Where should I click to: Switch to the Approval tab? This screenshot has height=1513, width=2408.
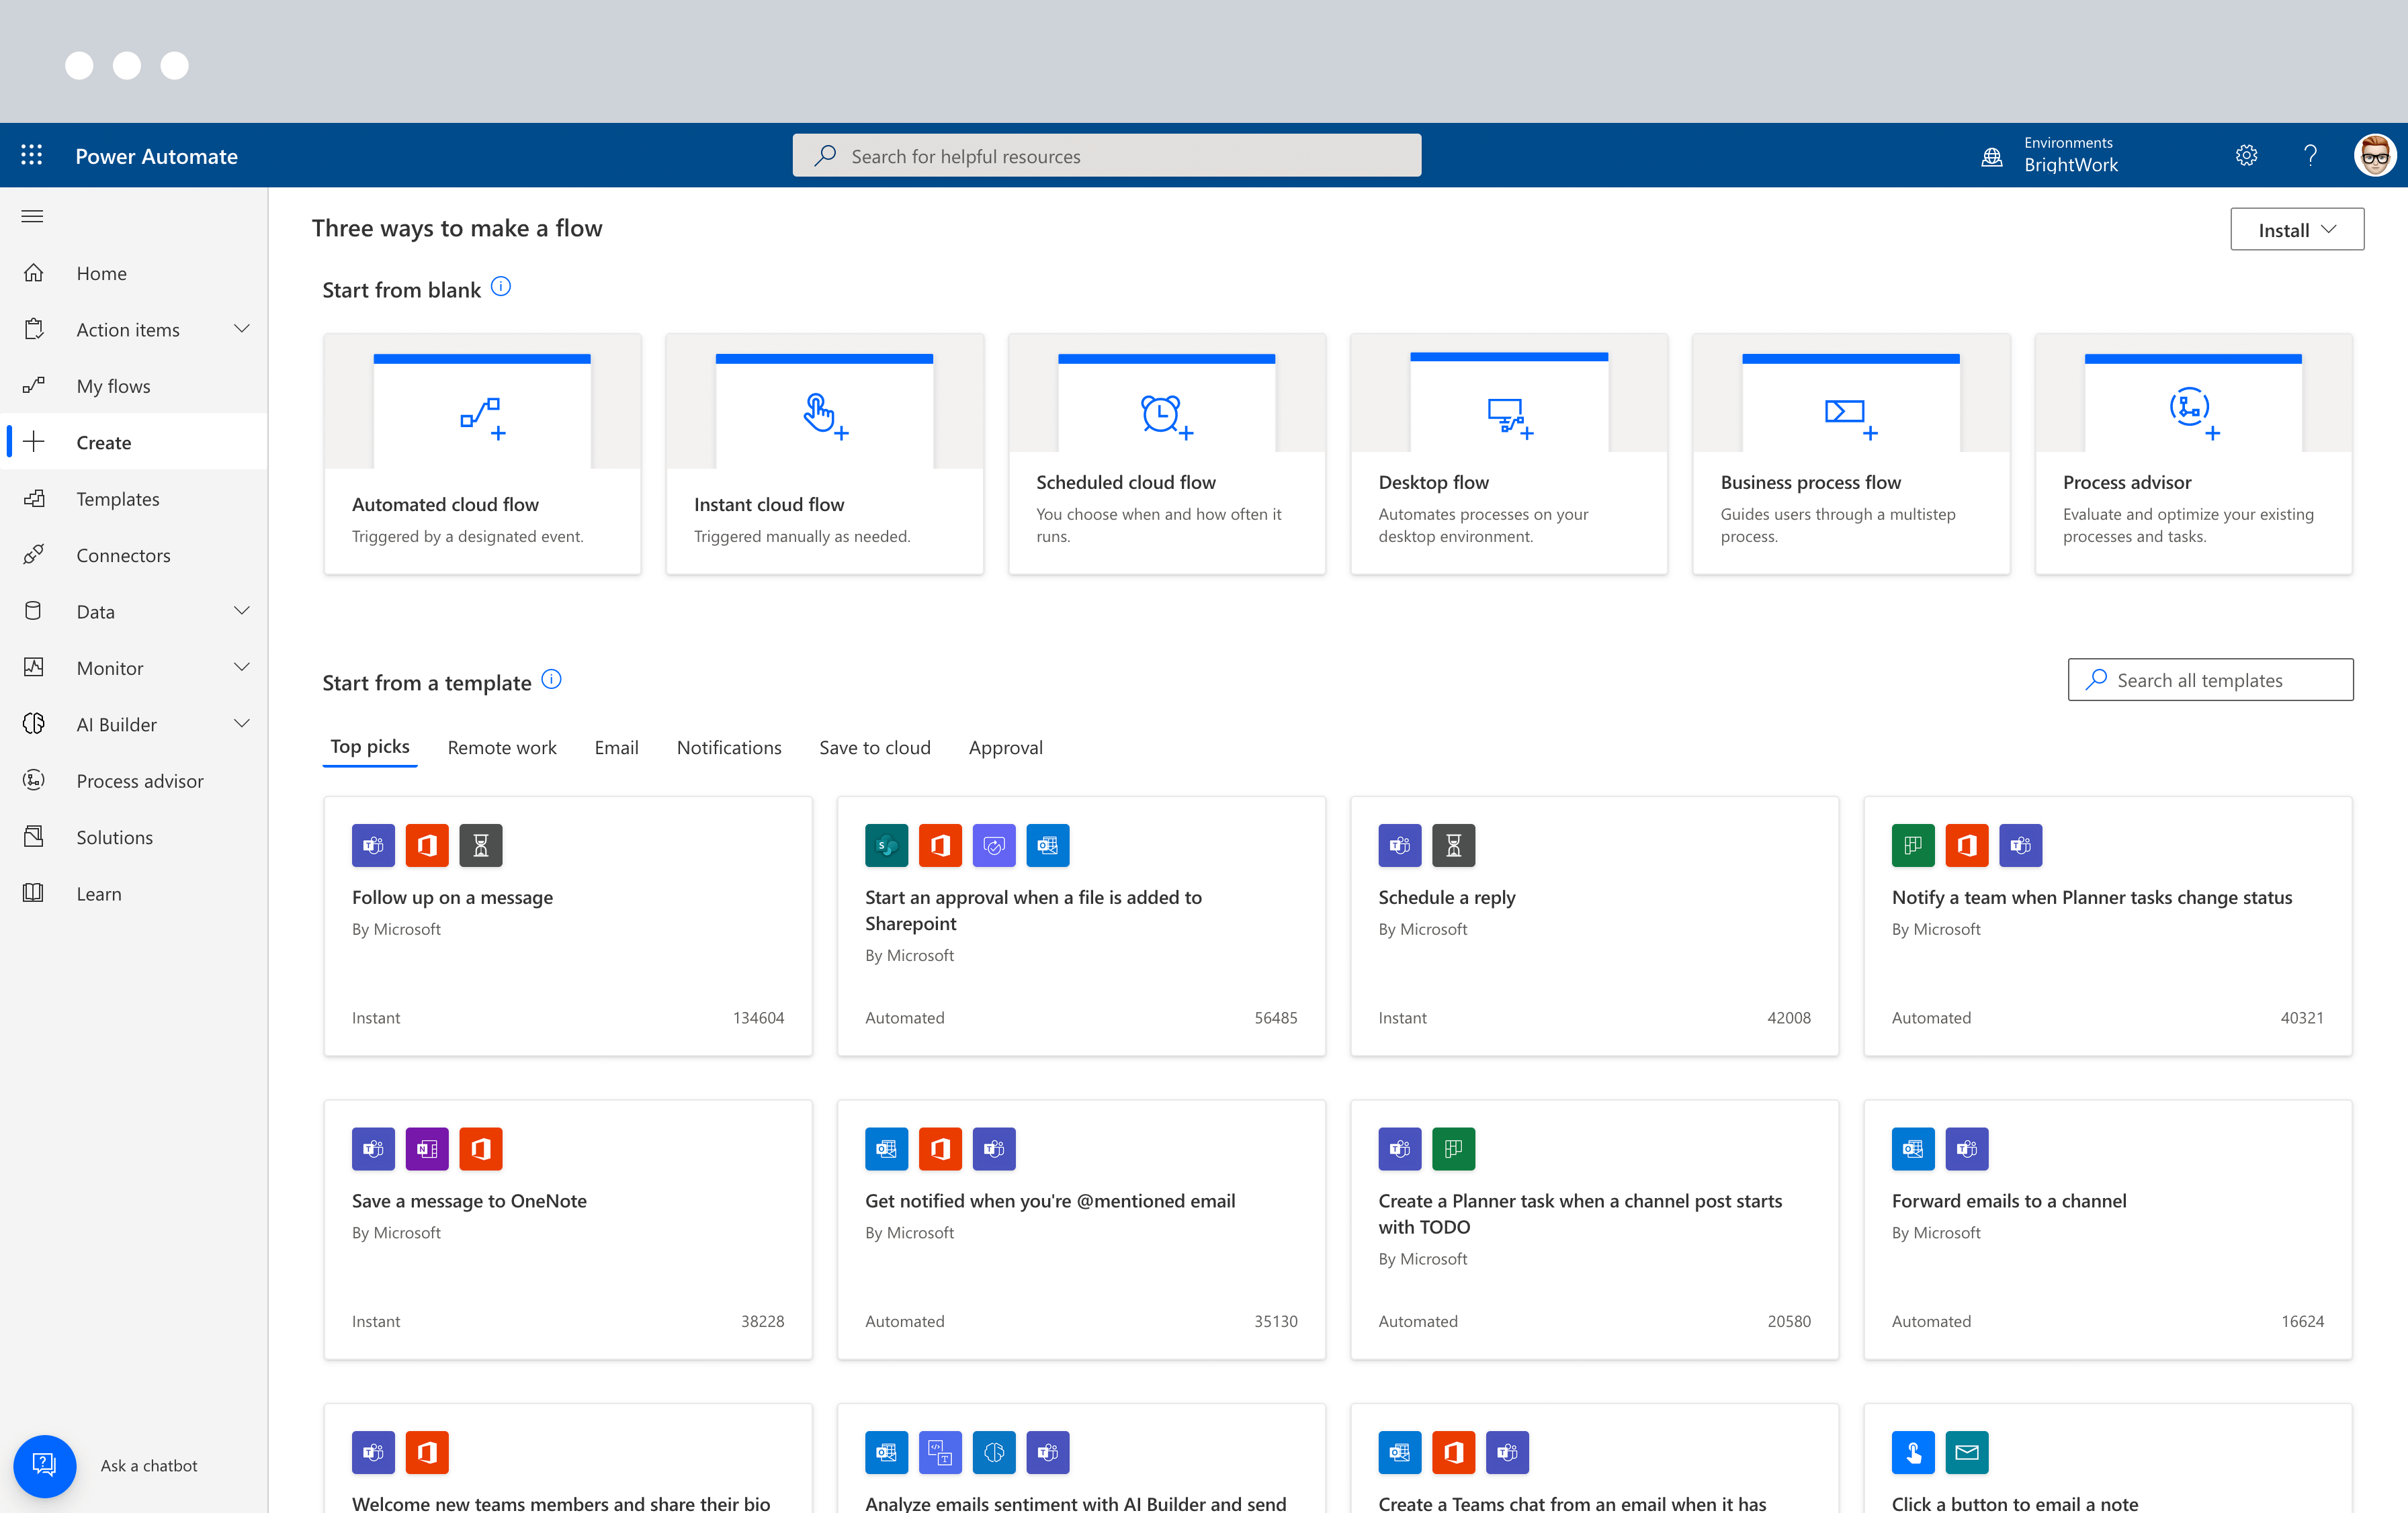1005,747
